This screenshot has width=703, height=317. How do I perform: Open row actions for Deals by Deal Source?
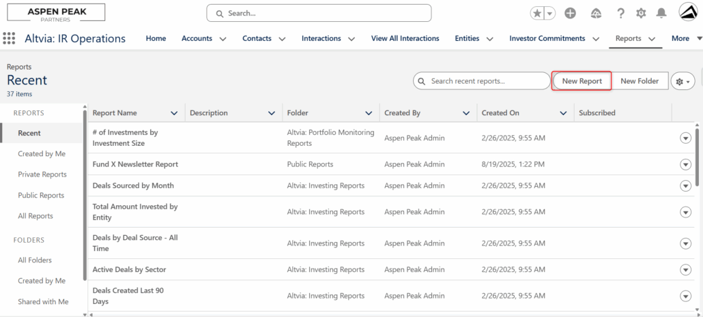685,243
